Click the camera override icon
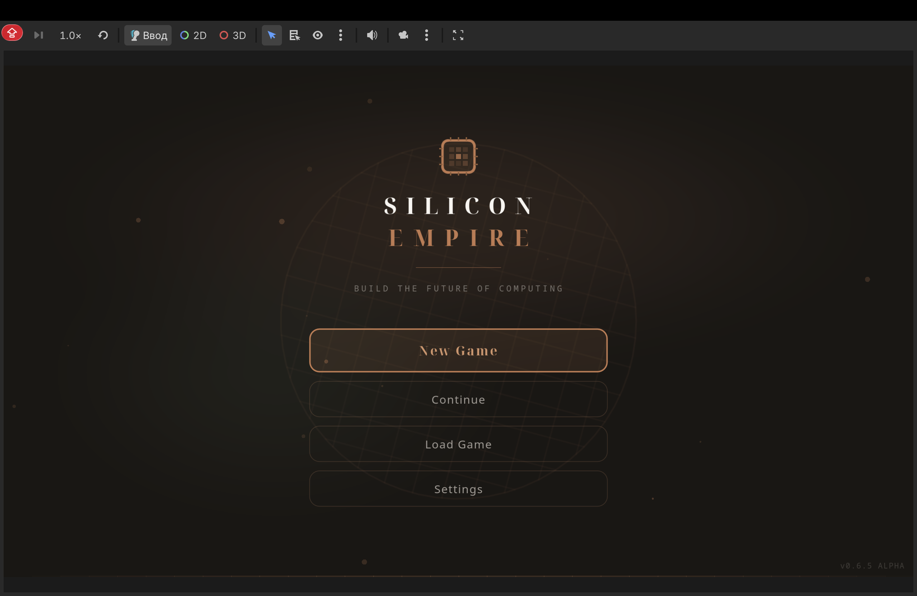 coord(403,35)
